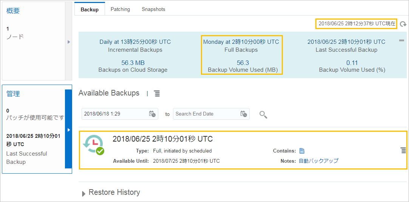Click the 自動バックアップ notes link
The width and height of the screenshot is (409, 202).
[x=318, y=161]
